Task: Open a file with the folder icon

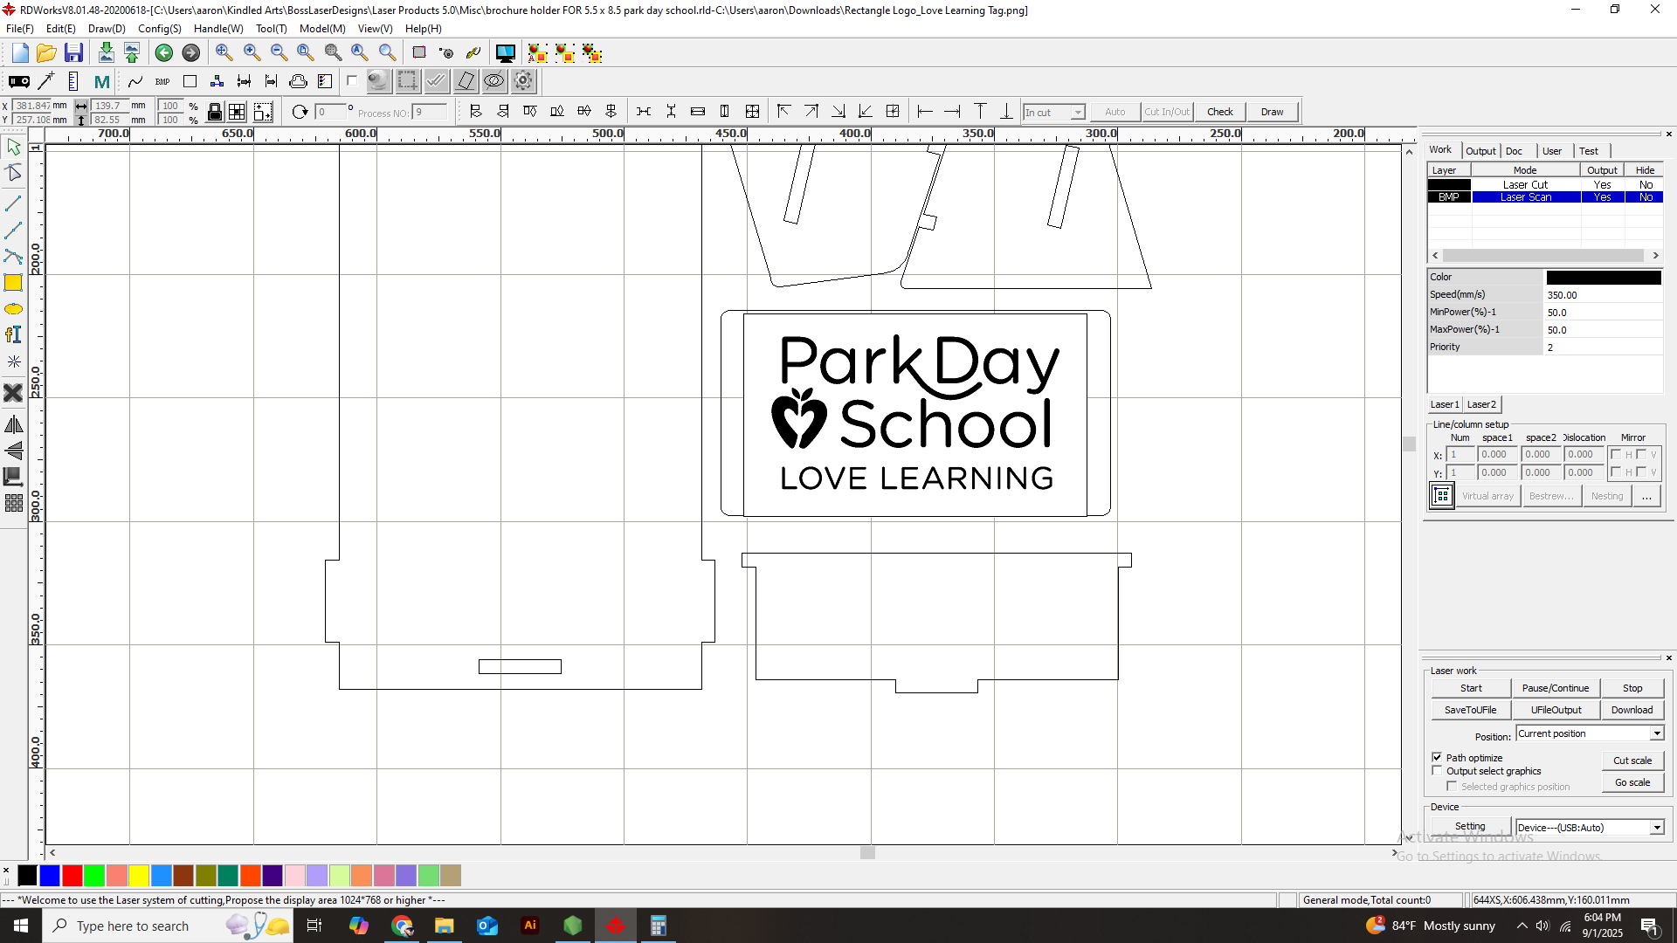Action: (x=46, y=53)
